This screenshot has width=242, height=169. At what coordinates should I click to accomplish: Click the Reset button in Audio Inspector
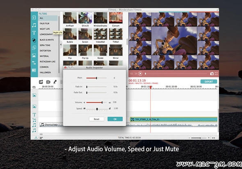(x=97, y=119)
